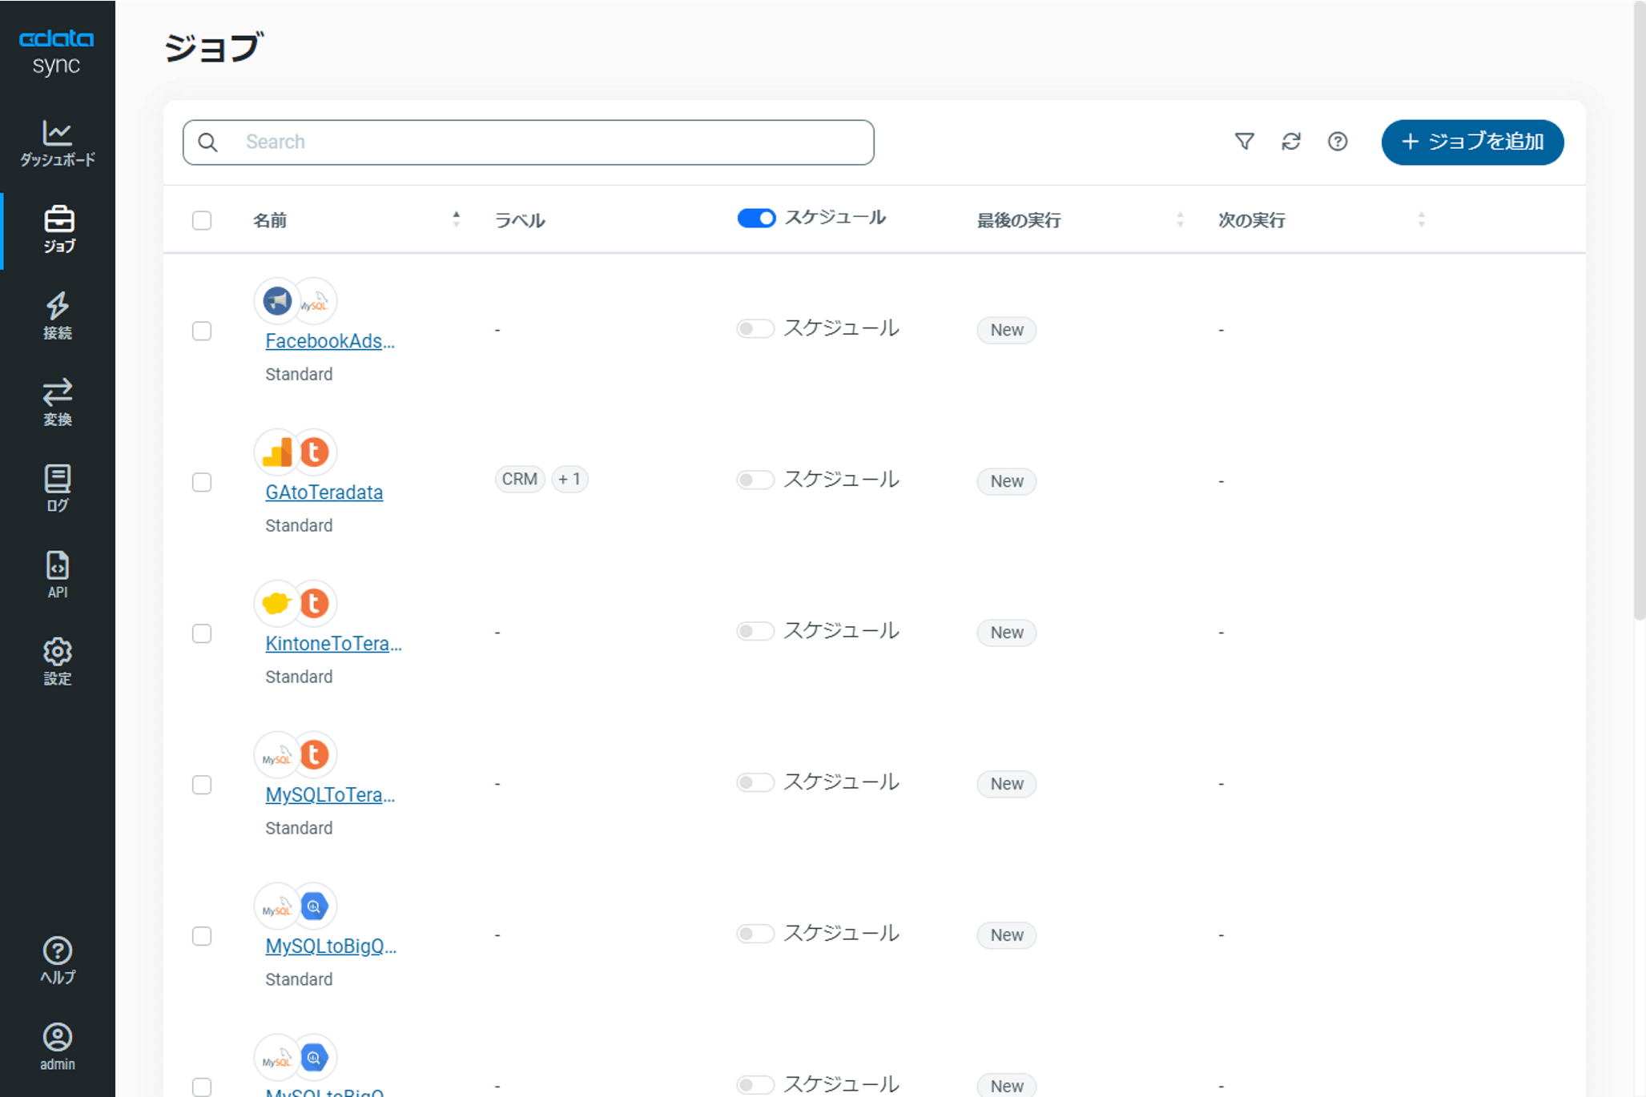Open the KintoneToTera job link
This screenshot has height=1097, width=1646.
[333, 644]
